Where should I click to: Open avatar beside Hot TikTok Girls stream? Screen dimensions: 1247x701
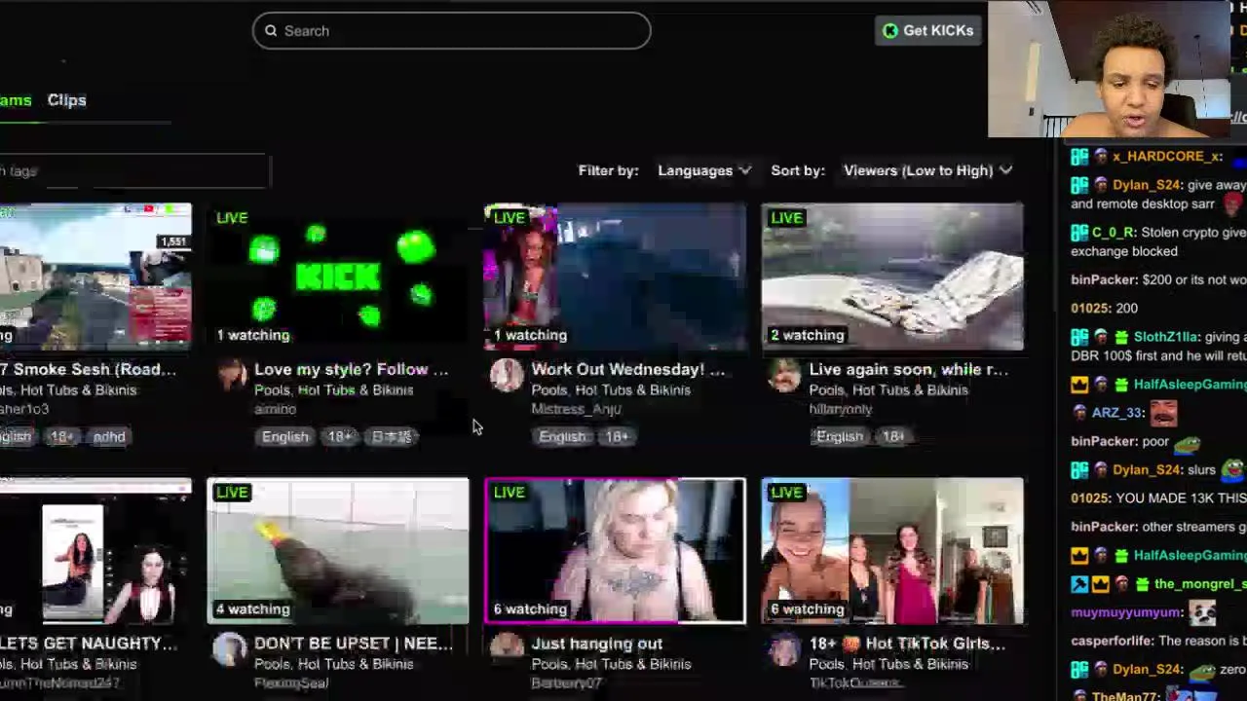click(784, 649)
